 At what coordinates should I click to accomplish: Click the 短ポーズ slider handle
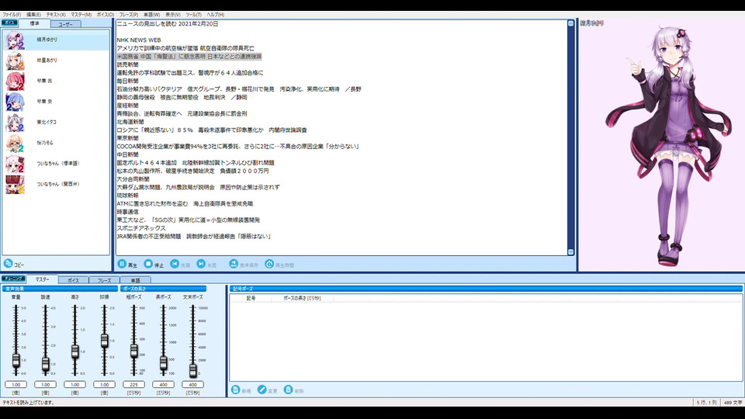(133, 351)
